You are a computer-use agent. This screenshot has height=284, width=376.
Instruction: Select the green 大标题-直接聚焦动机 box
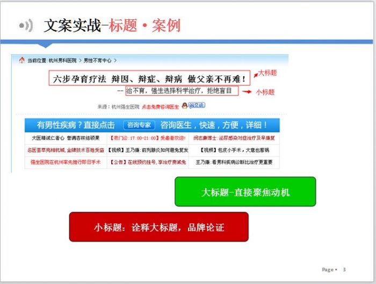tap(245, 192)
